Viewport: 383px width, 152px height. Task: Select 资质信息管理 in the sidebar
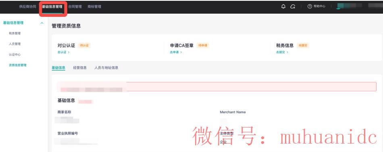pos(18,65)
